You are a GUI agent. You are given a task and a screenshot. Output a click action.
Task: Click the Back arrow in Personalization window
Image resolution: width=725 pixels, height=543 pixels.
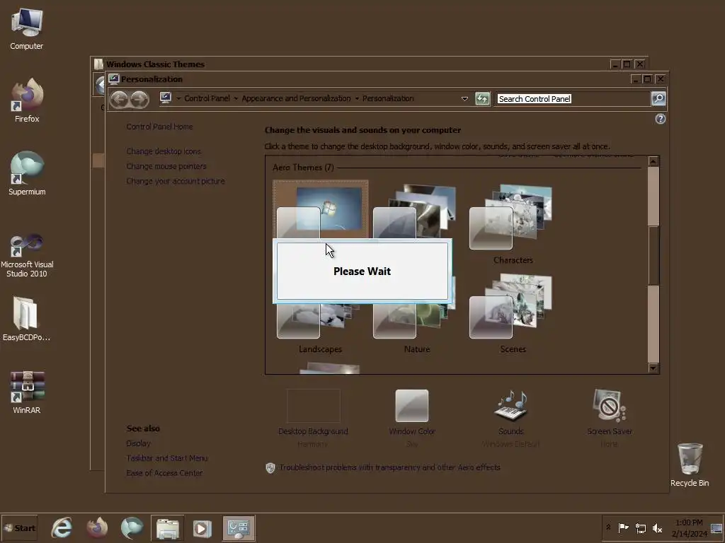119,99
